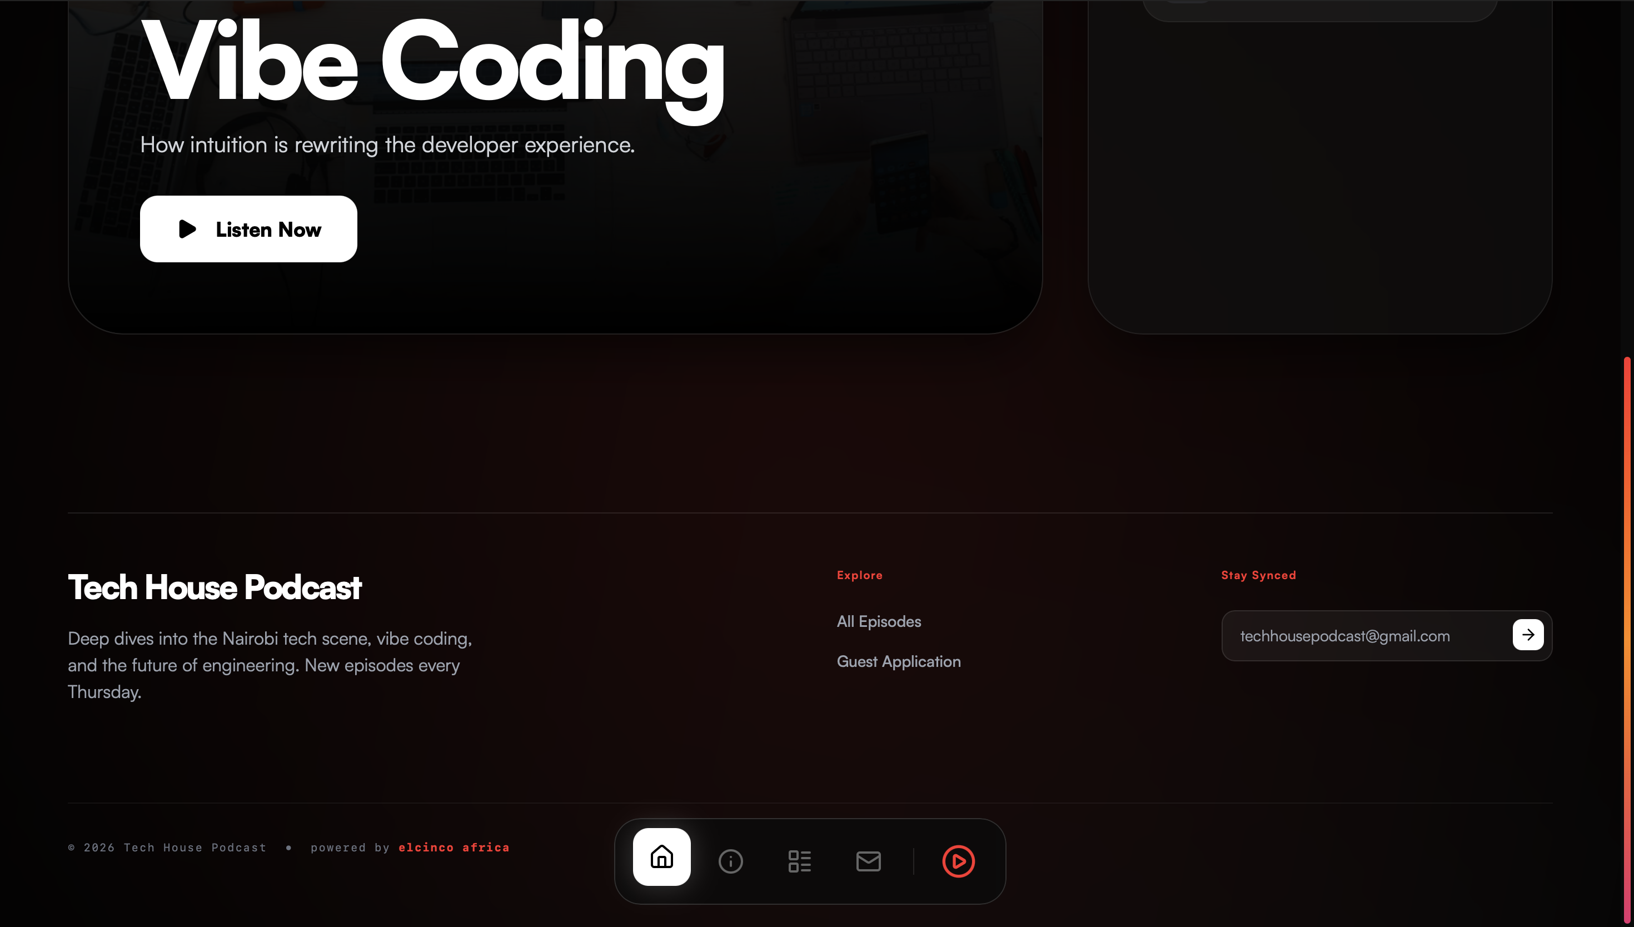
Task: Click the page scrollbar thumb
Action: [x=1627, y=640]
